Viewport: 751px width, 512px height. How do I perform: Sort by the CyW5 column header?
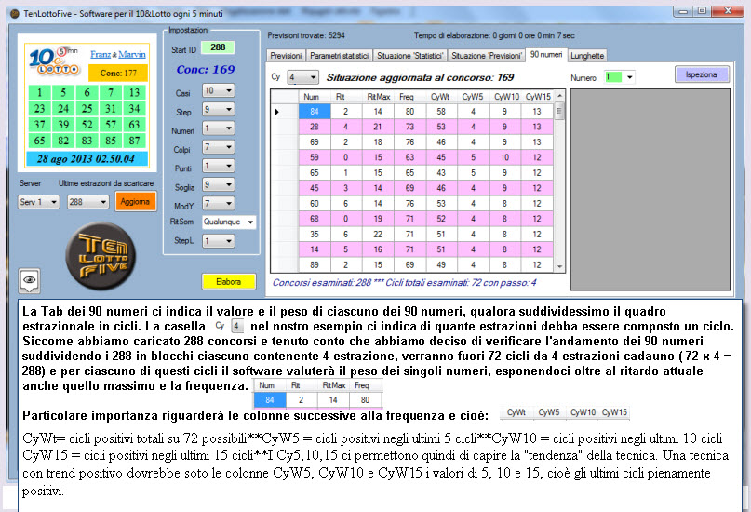(x=473, y=97)
